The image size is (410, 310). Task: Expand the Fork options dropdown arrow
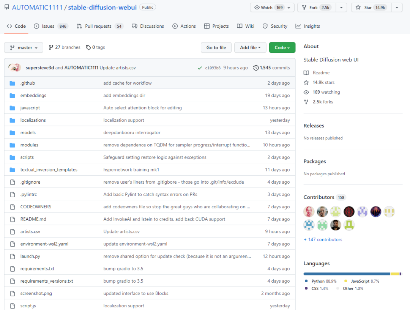[341, 8]
